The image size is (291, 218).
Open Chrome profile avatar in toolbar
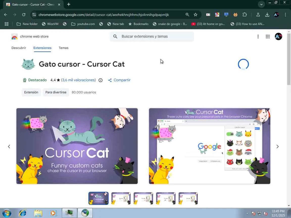[x=276, y=15]
